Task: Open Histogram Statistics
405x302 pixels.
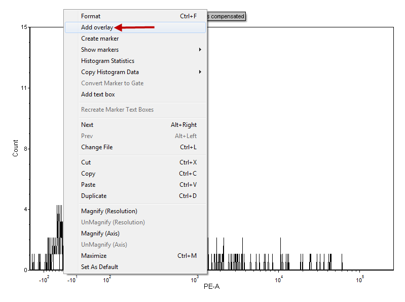Action: pyautogui.click(x=107, y=61)
